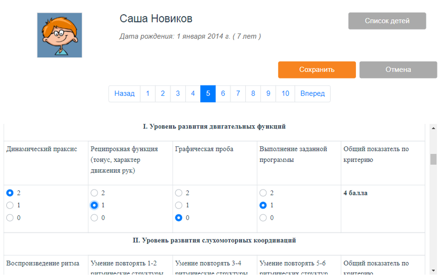Viewport: 441px width, 276px height.
Task: Set Динамический праксис score to 0
Action: [x=10, y=217]
